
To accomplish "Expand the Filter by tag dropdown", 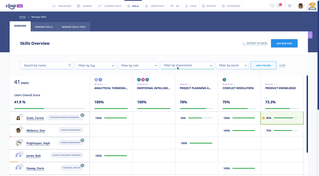I will coord(96,65).
